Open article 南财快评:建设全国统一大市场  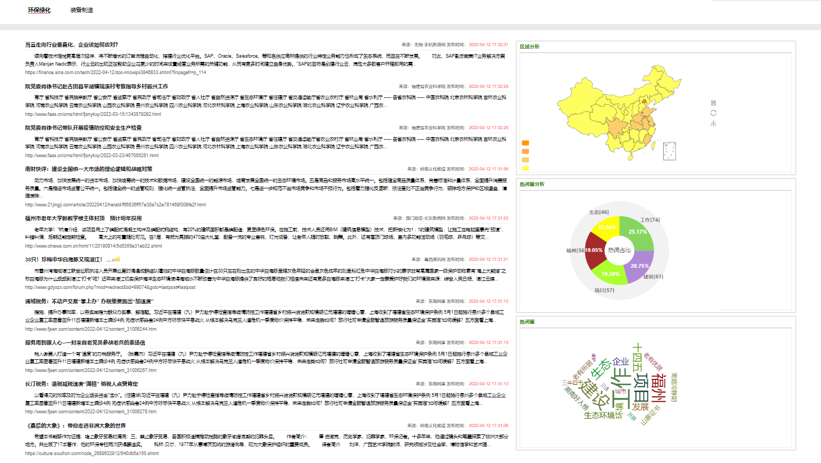(x=88, y=169)
